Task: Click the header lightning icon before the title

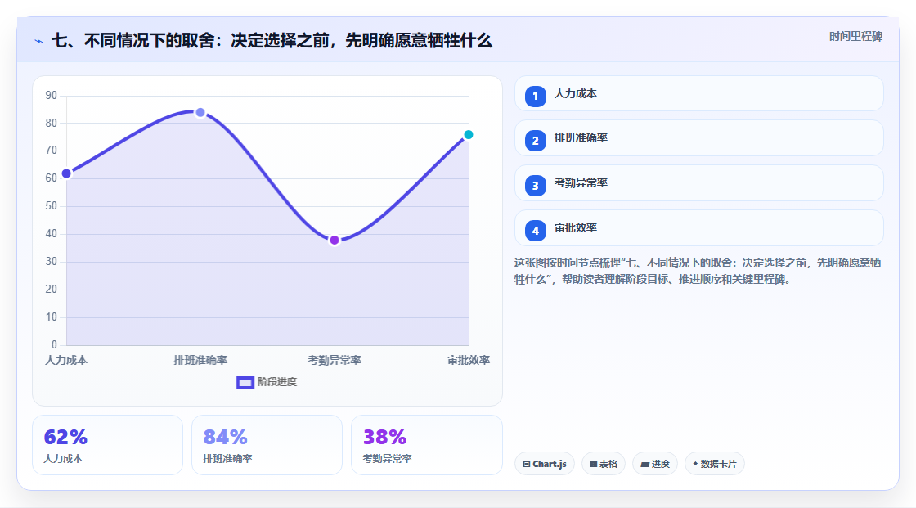Action: (39, 41)
